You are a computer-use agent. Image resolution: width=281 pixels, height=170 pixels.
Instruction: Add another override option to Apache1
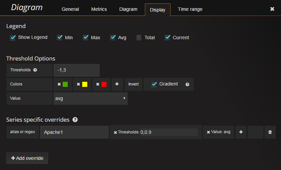click(241, 132)
